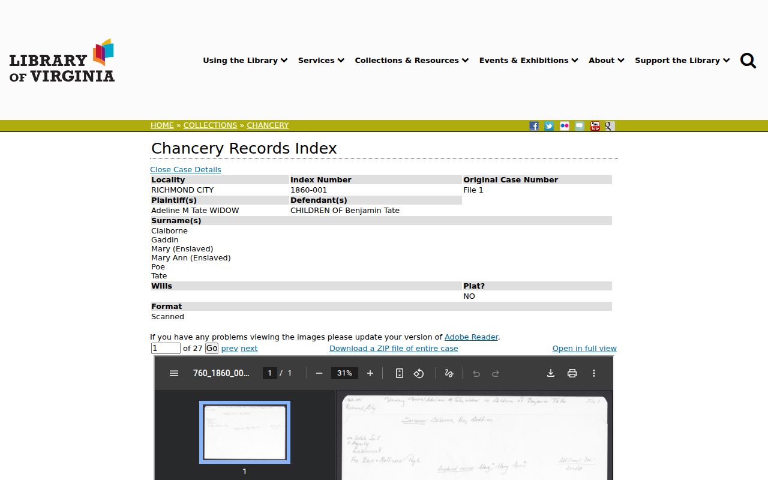Expand the About menu
The image size is (768, 480).
coord(607,61)
